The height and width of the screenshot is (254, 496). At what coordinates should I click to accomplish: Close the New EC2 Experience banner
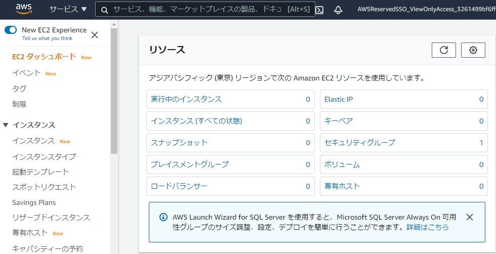click(94, 35)
